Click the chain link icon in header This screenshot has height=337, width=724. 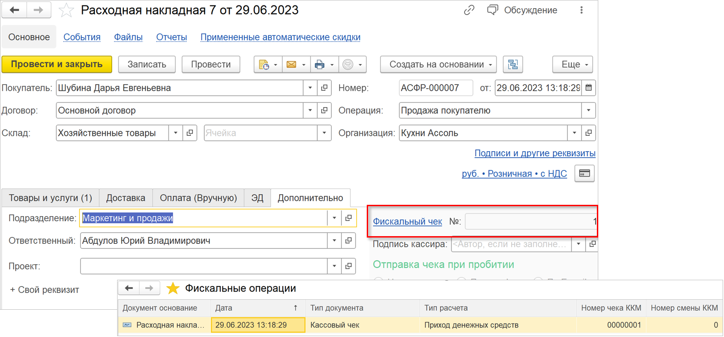coord(469,10)
